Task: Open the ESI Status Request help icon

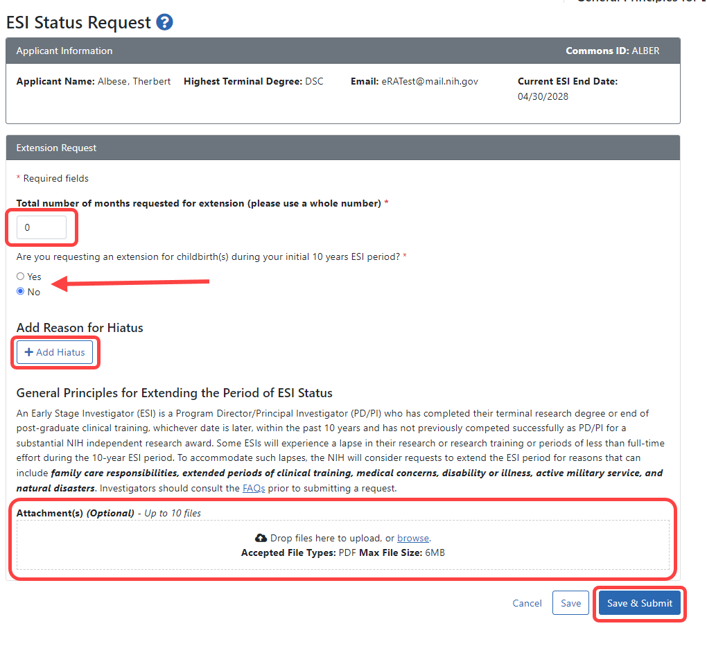Action: tap(165, 22)
